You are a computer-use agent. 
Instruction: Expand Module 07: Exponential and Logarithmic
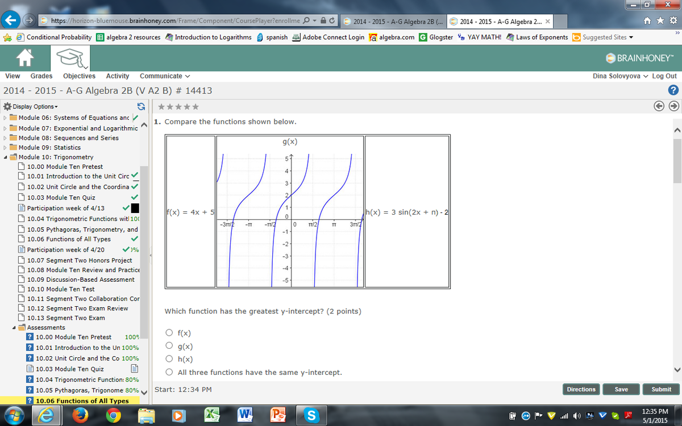point(5,128)
